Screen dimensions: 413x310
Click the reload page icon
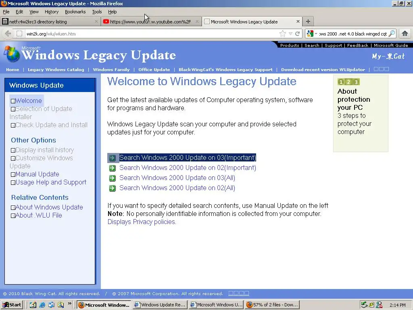tap(297, 34)
